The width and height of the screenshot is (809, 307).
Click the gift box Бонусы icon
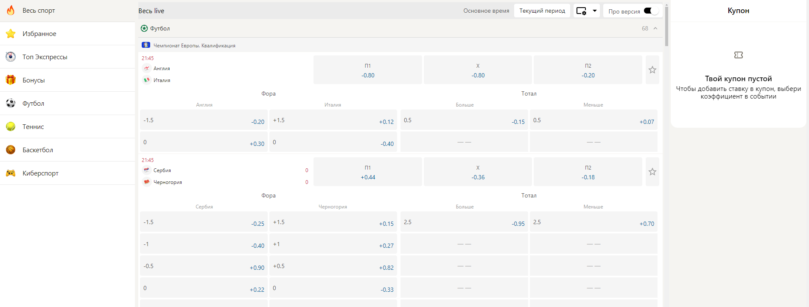pos(11,80)
